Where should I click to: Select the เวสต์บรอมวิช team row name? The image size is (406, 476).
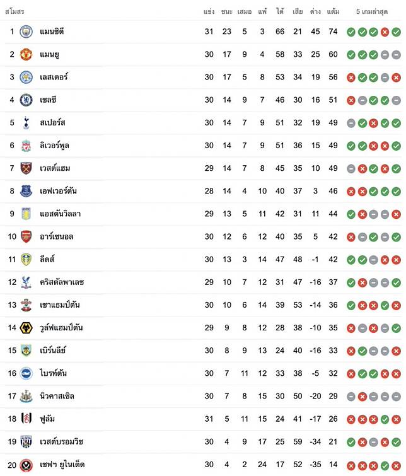[61, 442]
